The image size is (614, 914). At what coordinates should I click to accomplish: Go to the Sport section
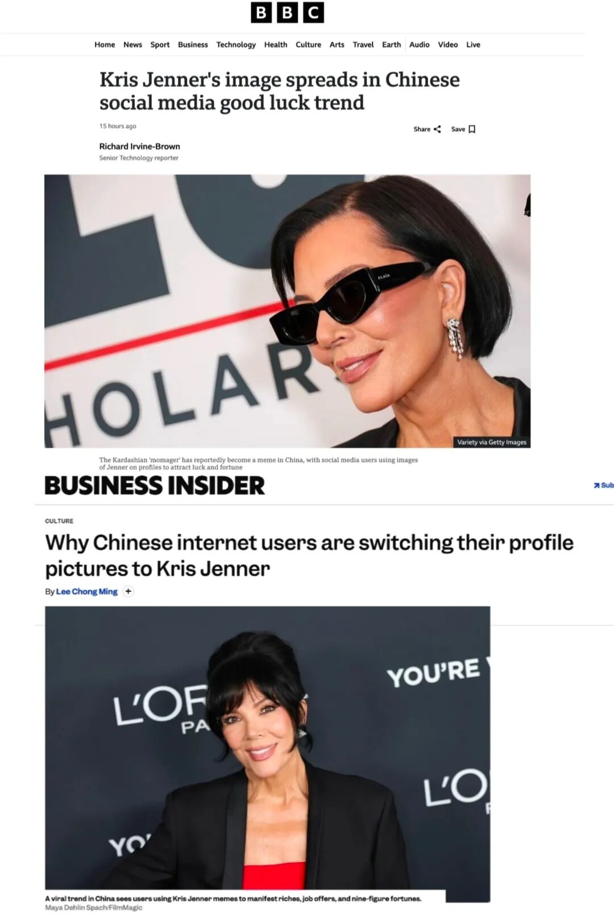(x=160, y=44)
